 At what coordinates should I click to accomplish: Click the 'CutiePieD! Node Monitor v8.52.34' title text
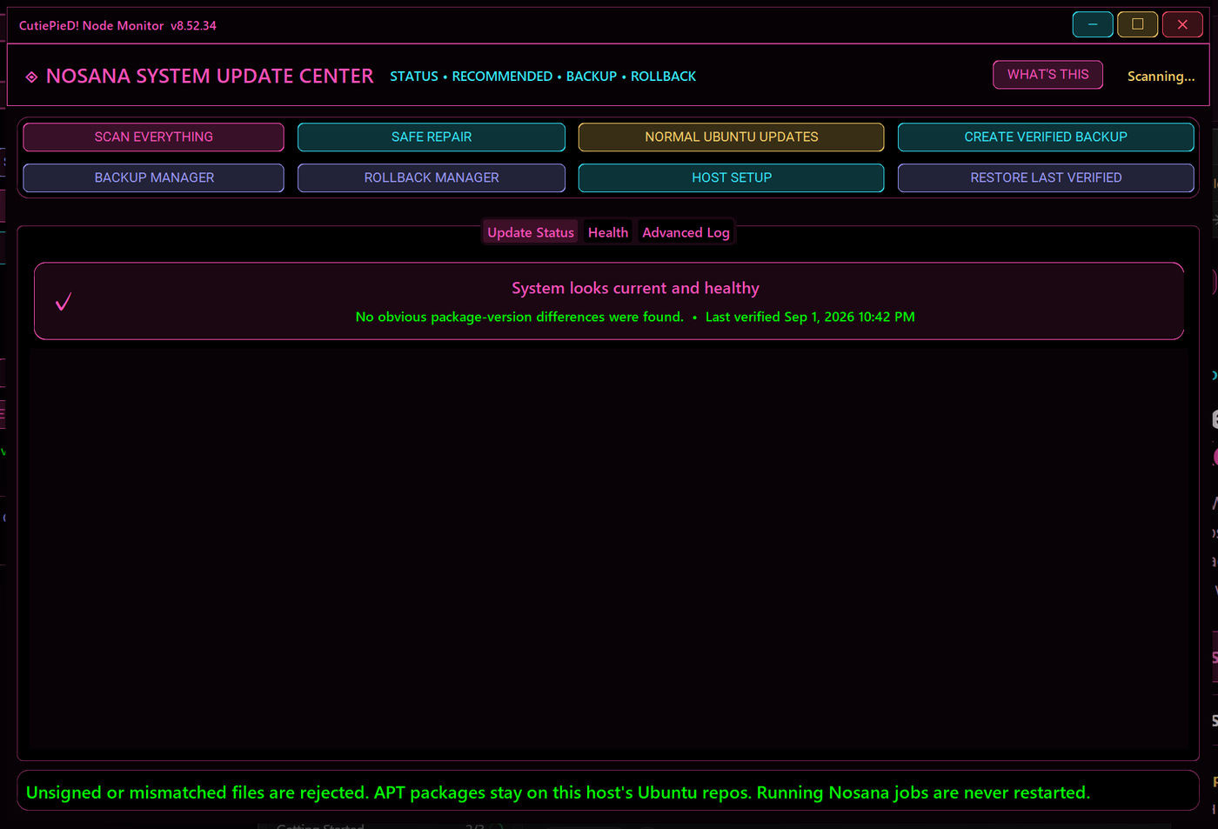click(117, 25)
